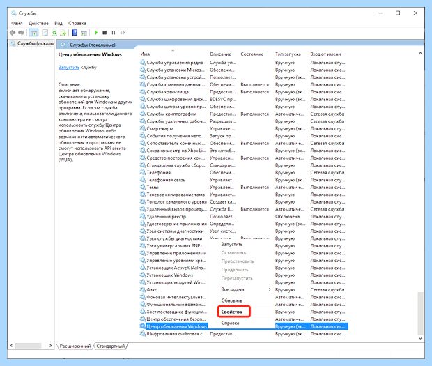Click the Action pane toggle icon

[84, 33]
